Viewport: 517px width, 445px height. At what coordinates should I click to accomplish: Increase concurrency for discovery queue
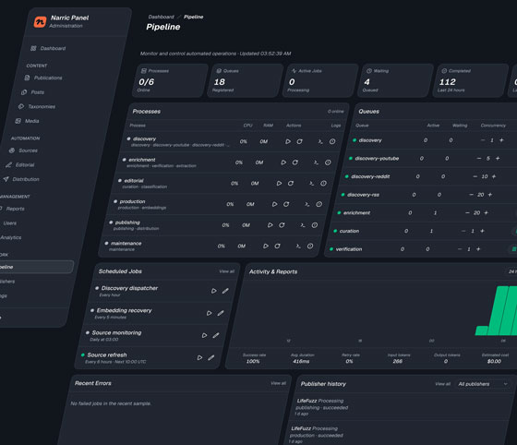pyautogui.click(x=501, y=140)
